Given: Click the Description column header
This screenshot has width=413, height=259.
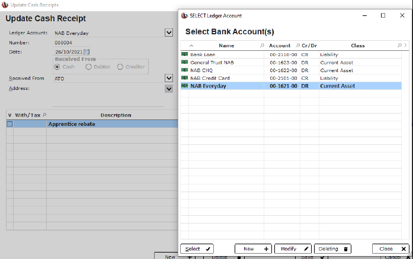Looking at the screenshot, I should [116, 115].
